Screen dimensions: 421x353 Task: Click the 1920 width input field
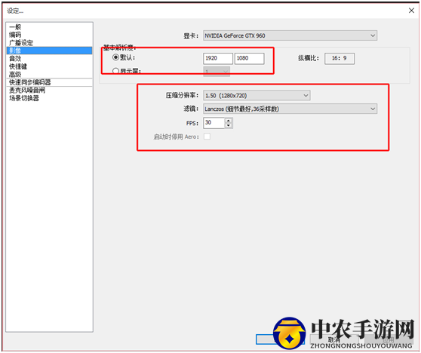coord(218,59)
